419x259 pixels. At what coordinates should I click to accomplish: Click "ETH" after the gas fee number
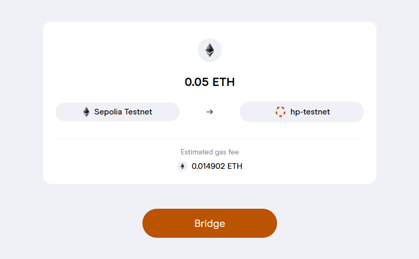235,166
